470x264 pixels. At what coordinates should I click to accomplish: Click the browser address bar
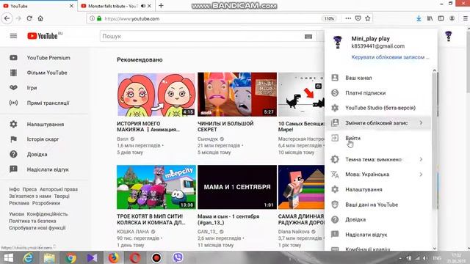click(x=210, y=18)
